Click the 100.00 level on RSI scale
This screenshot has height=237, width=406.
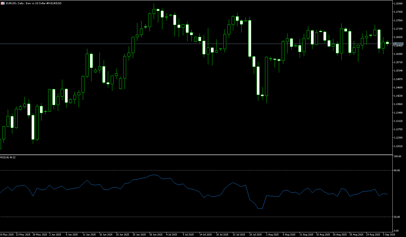(x=398, y=156)
